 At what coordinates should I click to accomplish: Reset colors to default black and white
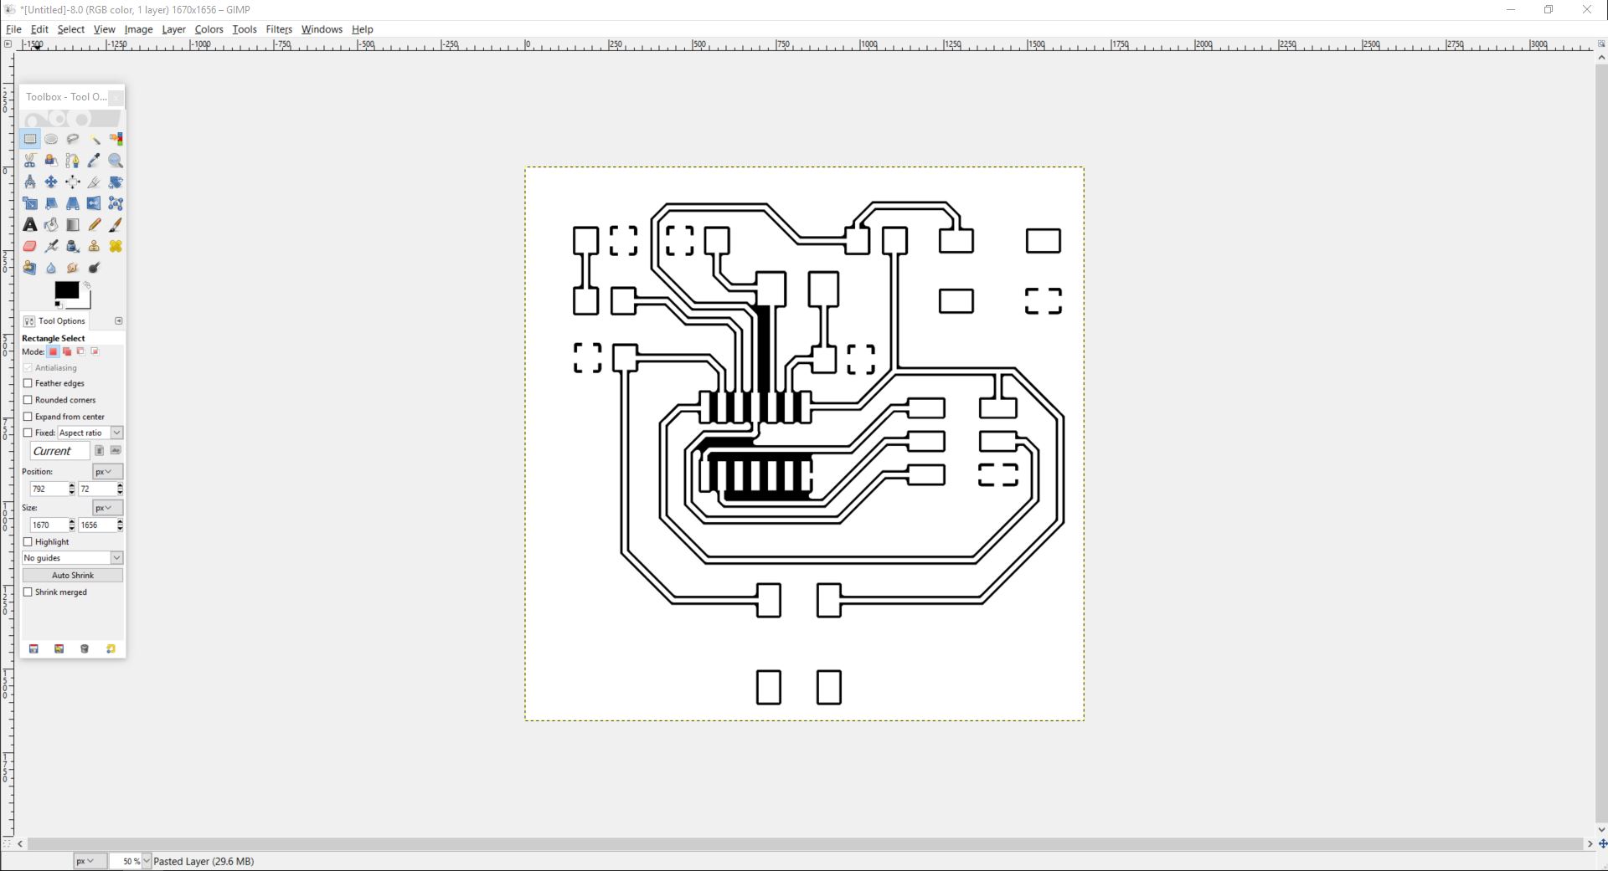pyautogui.click(x=59, y=305)
